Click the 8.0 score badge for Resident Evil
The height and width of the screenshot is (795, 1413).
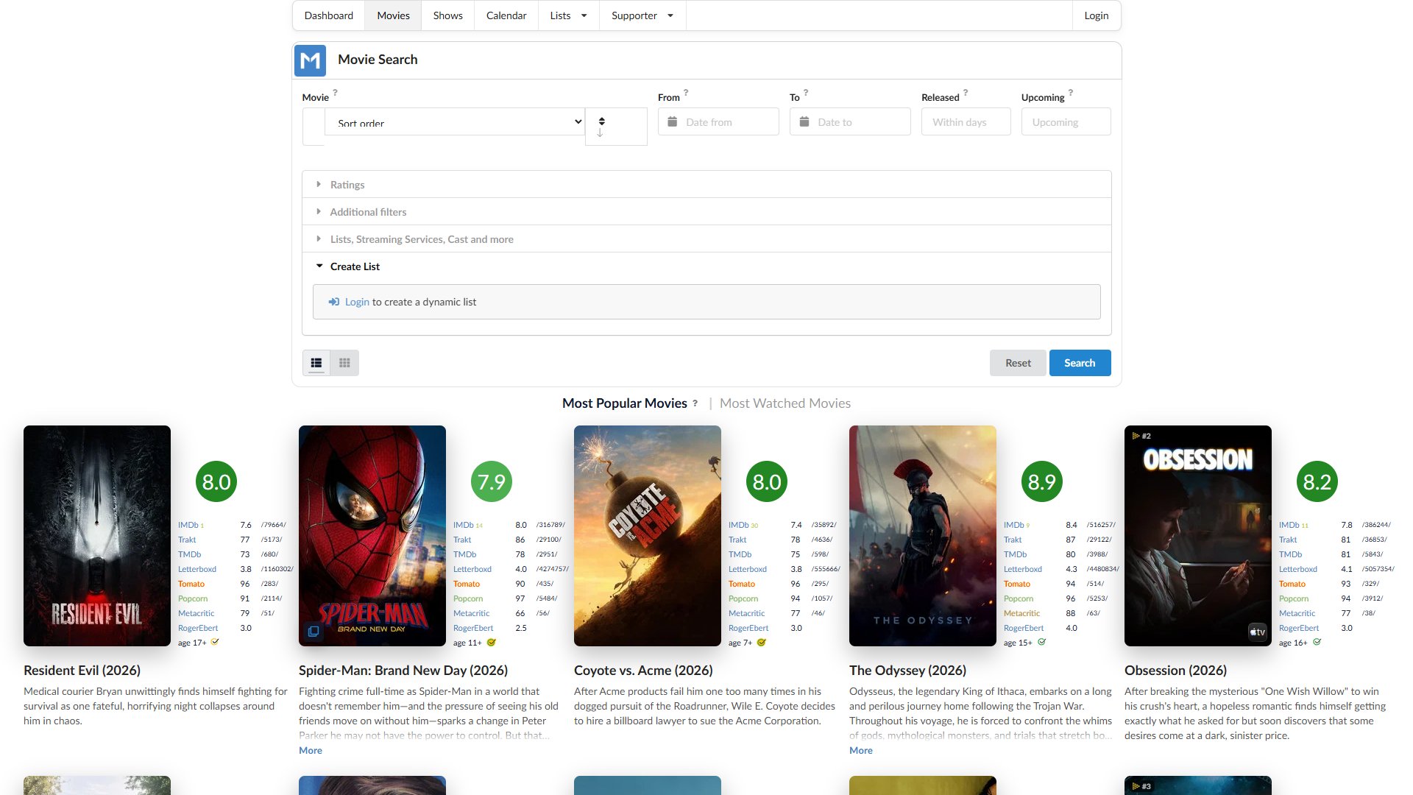216,482
